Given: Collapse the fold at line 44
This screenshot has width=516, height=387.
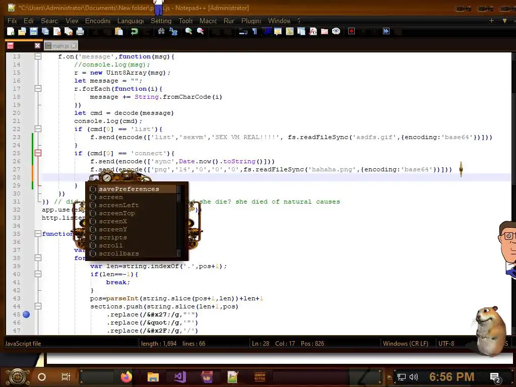Looking at the screenshot, I should [38, 306].
